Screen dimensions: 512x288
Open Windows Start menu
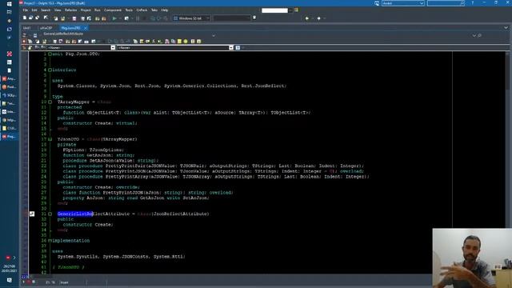[x=9, y=3]
